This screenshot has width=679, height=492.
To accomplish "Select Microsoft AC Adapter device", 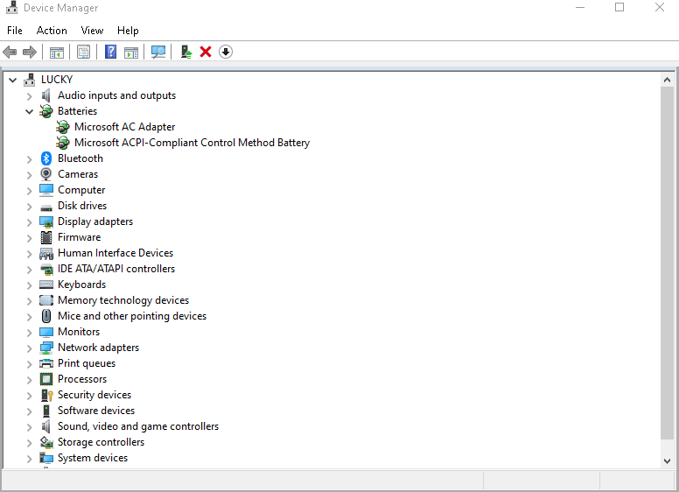I will [124, 127].
